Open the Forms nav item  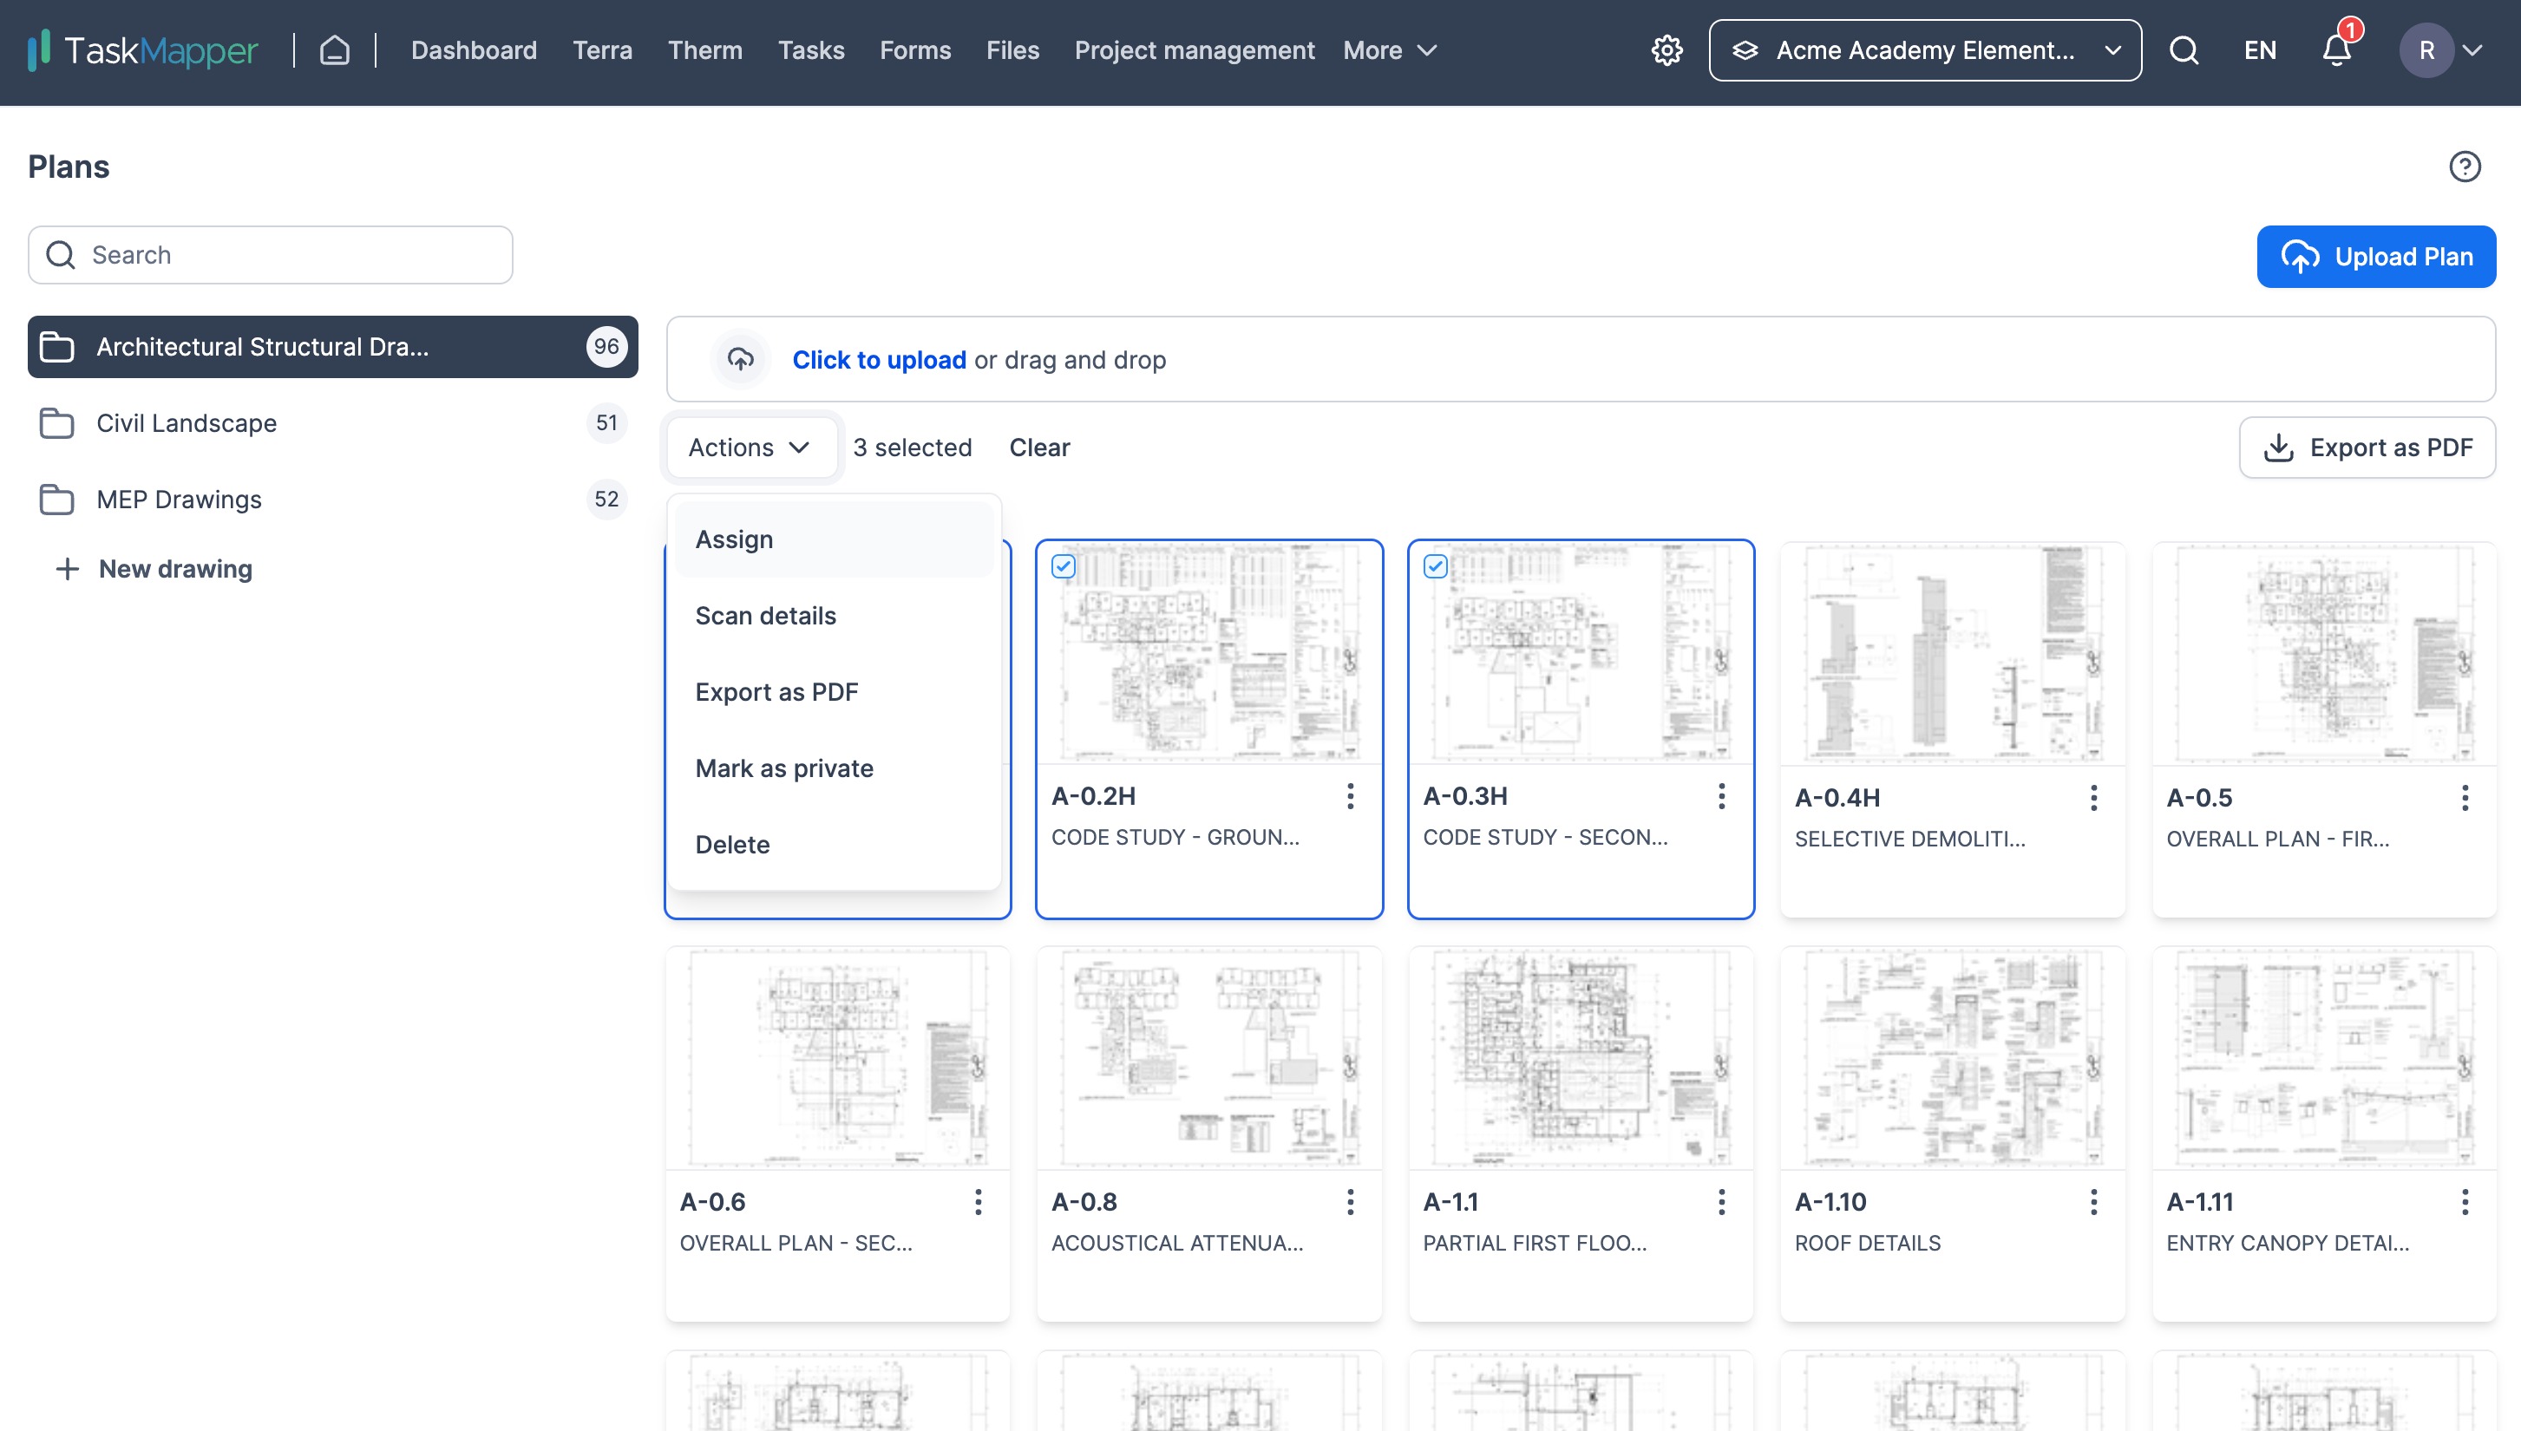tap(915, 50)
